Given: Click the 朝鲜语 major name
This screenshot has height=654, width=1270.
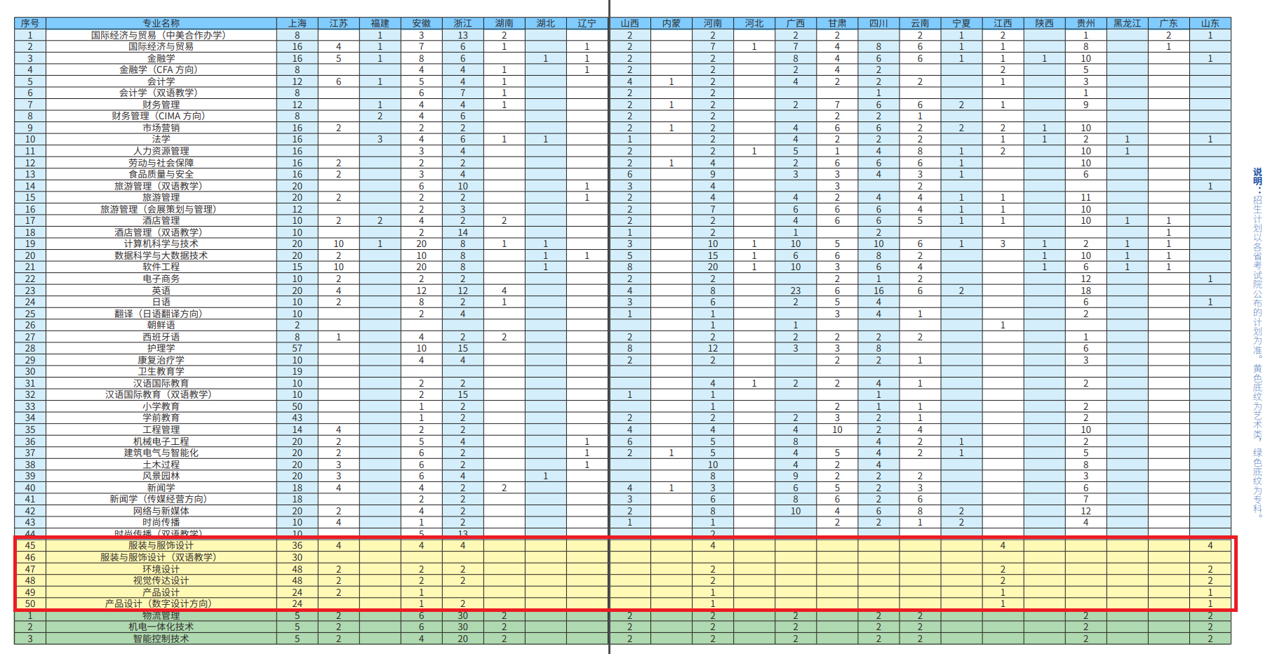Looking at the screenshot, I should click(161, 325).
